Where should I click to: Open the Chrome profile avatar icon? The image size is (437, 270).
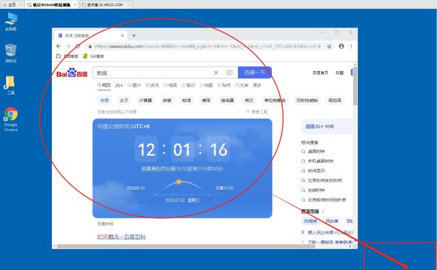(x=341, y=46)
